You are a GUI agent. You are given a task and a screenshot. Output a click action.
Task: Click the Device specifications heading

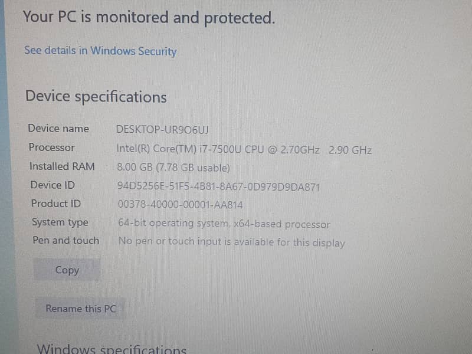pos(96,97)
